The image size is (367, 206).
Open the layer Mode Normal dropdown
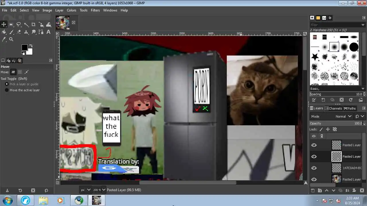click(331, 116)
